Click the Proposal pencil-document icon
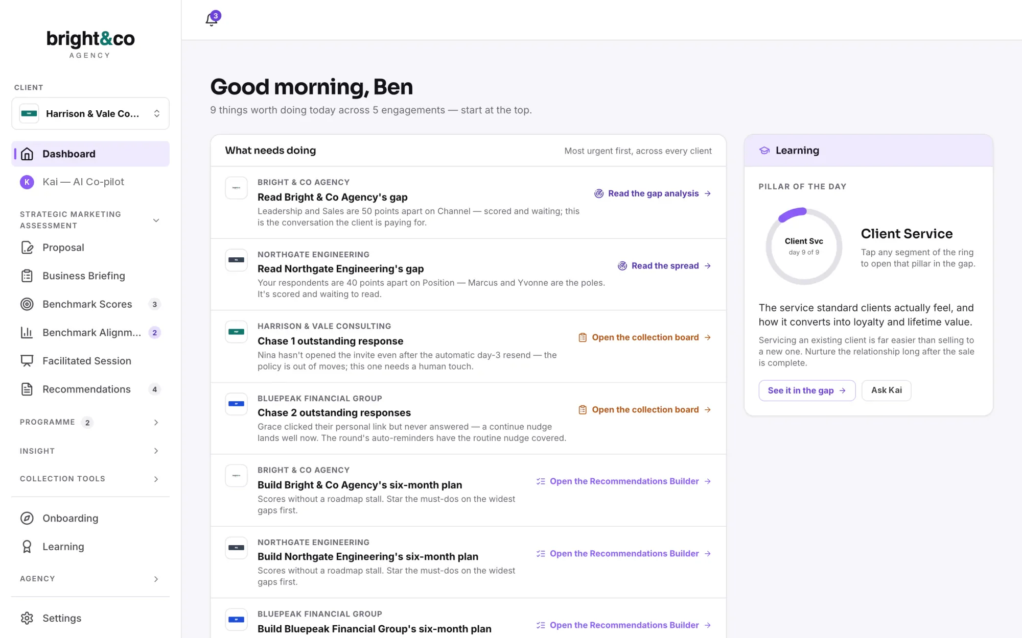 coord(27,248)
